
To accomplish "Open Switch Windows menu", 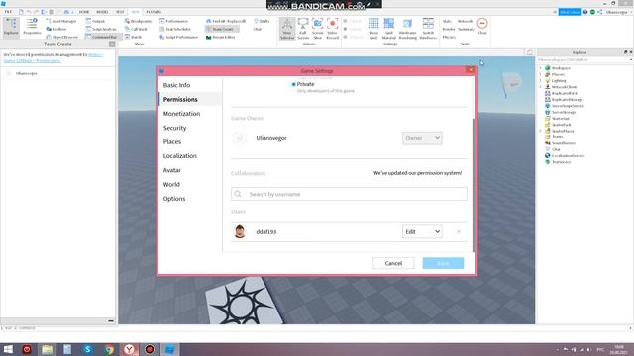I will pos(428,29).
